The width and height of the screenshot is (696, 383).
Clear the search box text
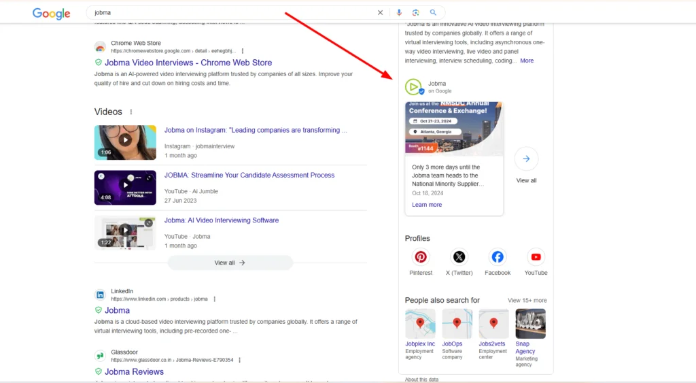click(x=380, y=12)
